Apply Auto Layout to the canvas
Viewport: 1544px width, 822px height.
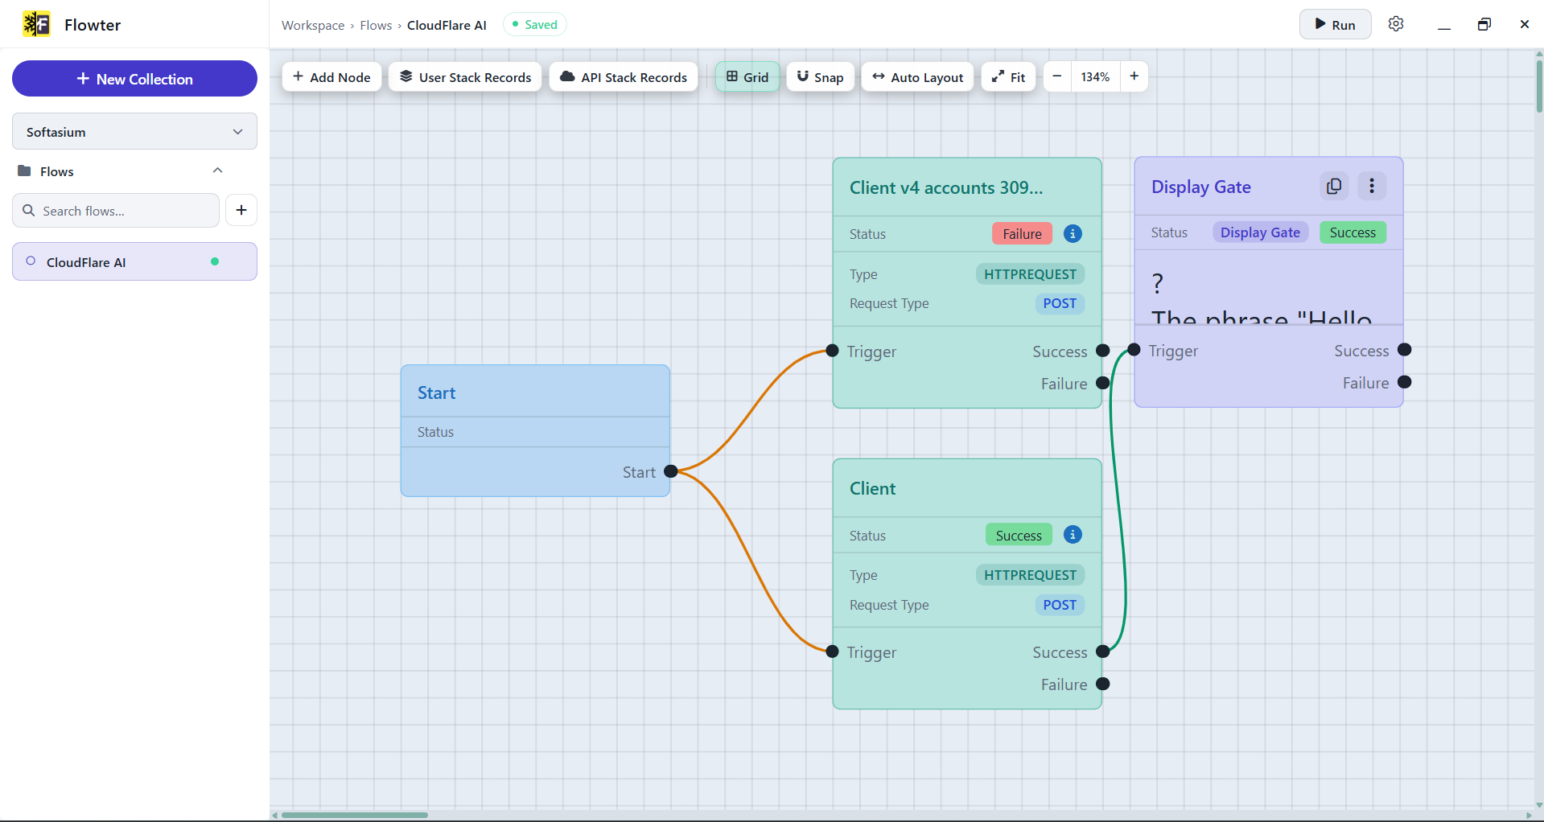[917, 76]
